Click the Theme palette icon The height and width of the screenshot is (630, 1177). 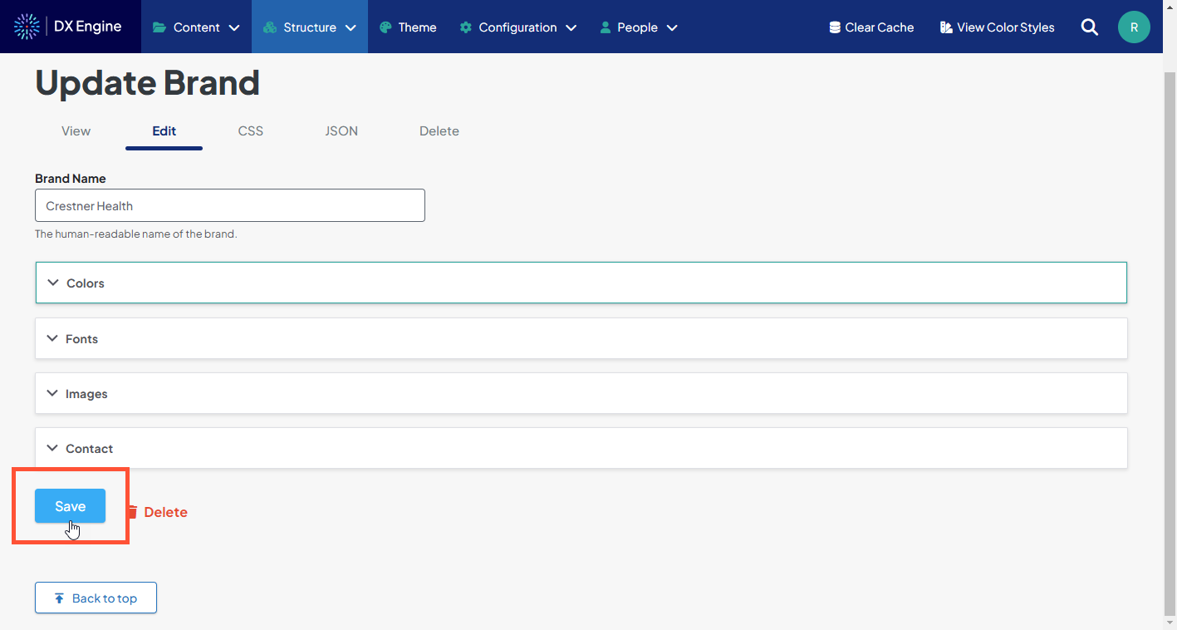point(385,27)
